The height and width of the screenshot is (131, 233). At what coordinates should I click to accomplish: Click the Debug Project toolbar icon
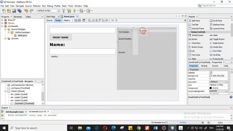[82, 11]
